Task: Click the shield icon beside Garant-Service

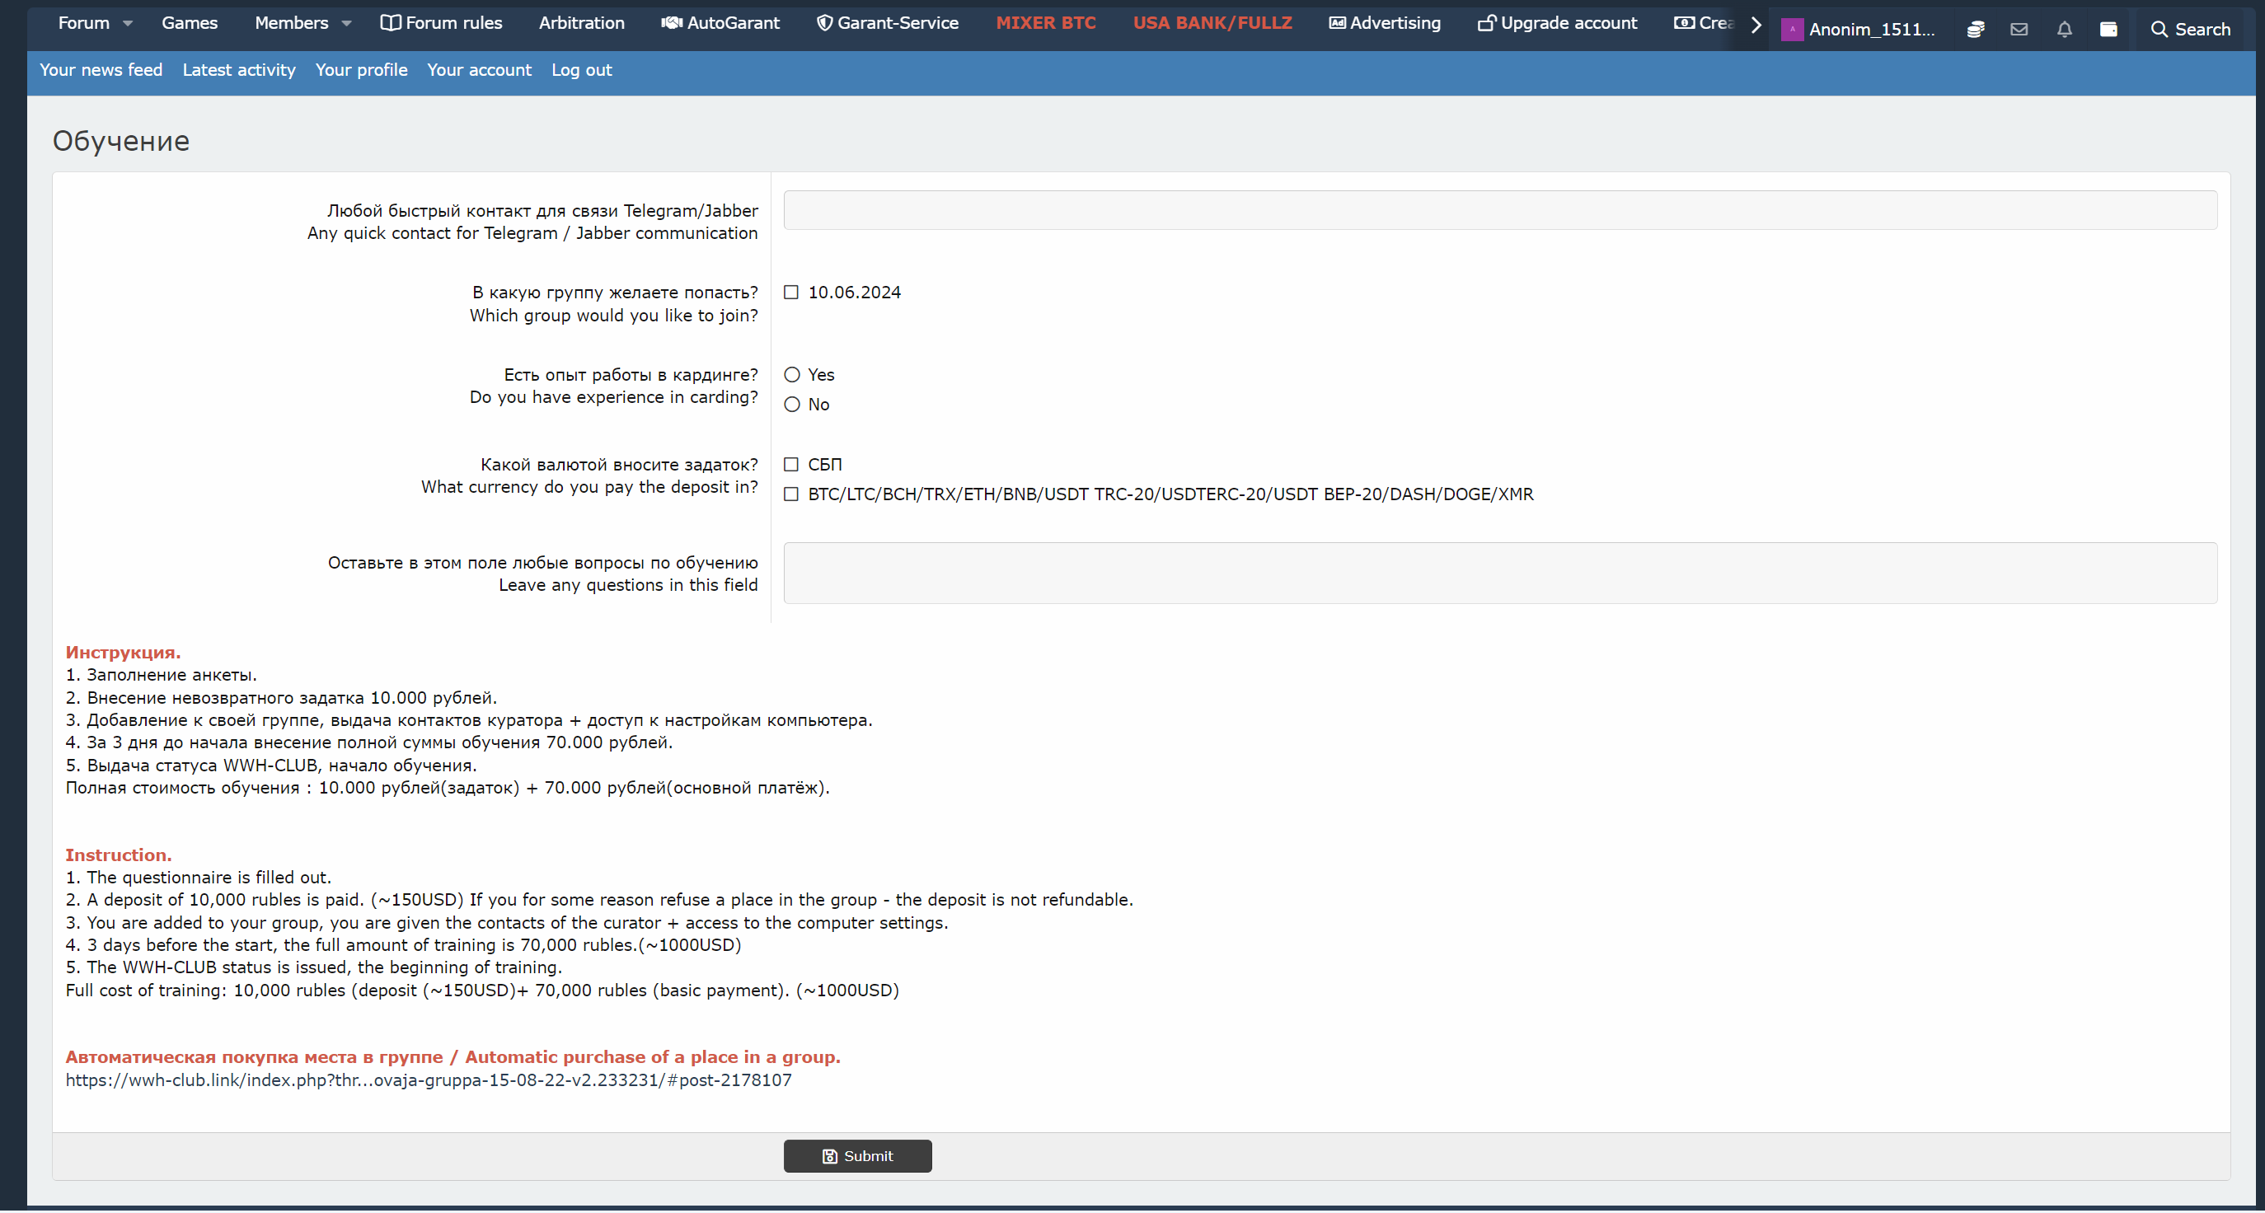Action: point(824,23)
